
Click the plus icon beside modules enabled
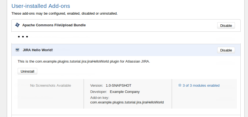180,85
